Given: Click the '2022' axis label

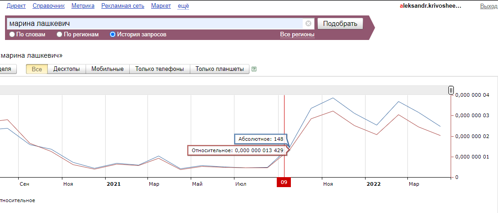Looking at the screenshot, I should 373,184.
